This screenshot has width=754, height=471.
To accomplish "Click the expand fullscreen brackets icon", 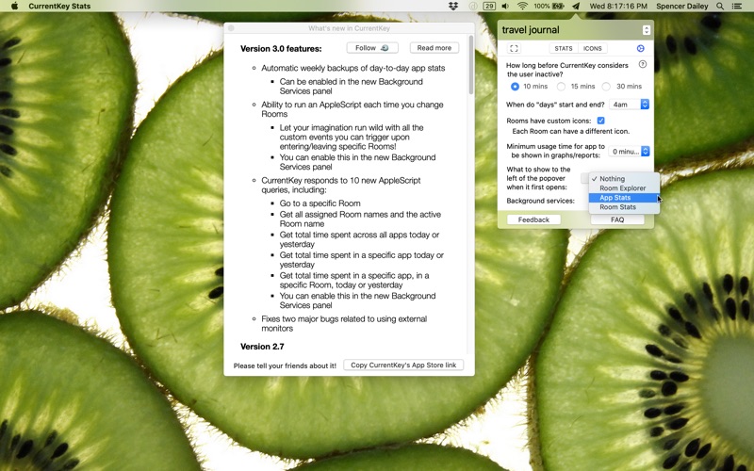I will 514,48.
